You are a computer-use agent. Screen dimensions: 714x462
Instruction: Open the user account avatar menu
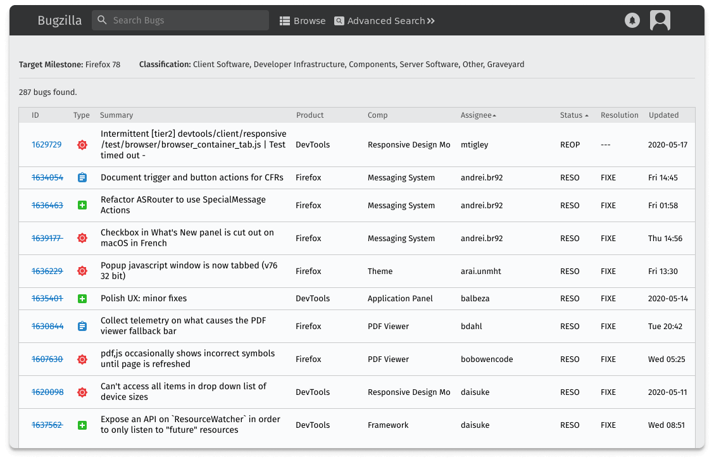660,20
